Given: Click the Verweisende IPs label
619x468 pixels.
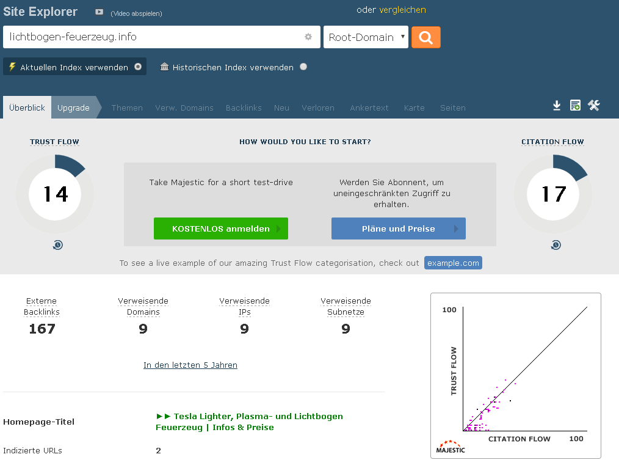Looking at the screenshot, I should [244, 307].
